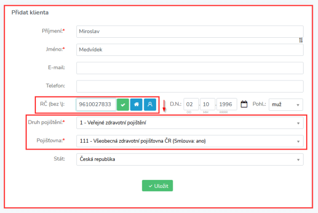This screenshot has height=213, width=318.
Task: Click the green checkmark verify RČ icon
Action: [123, 104]
